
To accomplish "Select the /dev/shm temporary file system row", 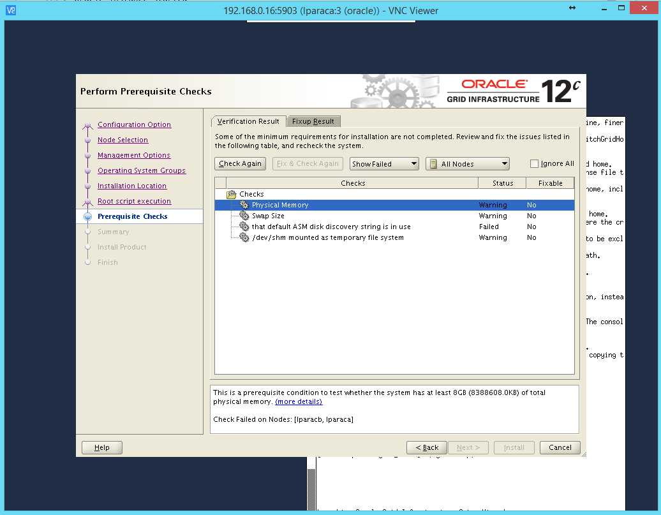I will point(394,237).
